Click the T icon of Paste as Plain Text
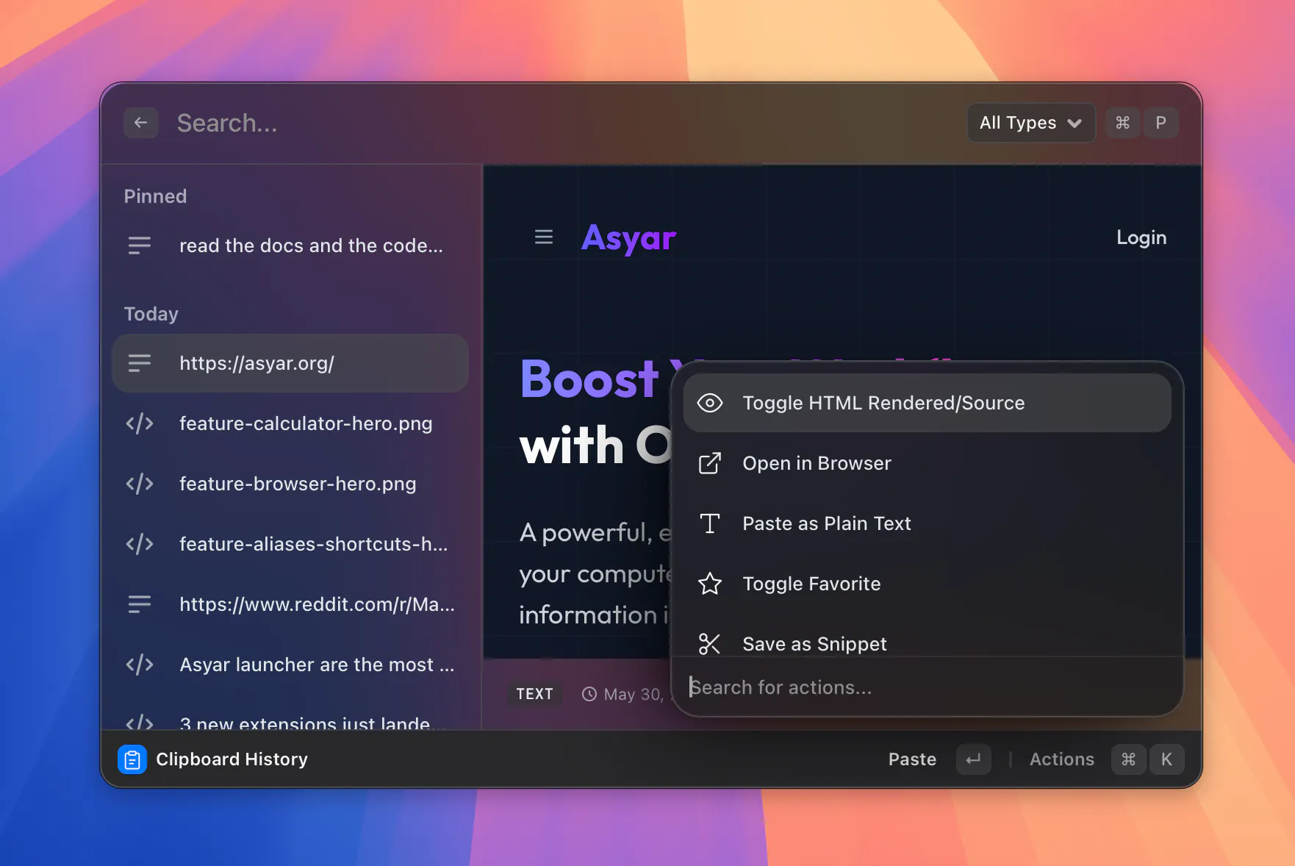 [710, 523]
